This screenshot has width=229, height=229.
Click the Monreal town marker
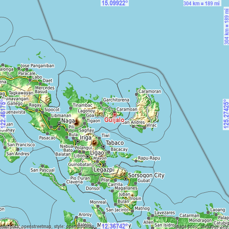(x=98, y=206)
